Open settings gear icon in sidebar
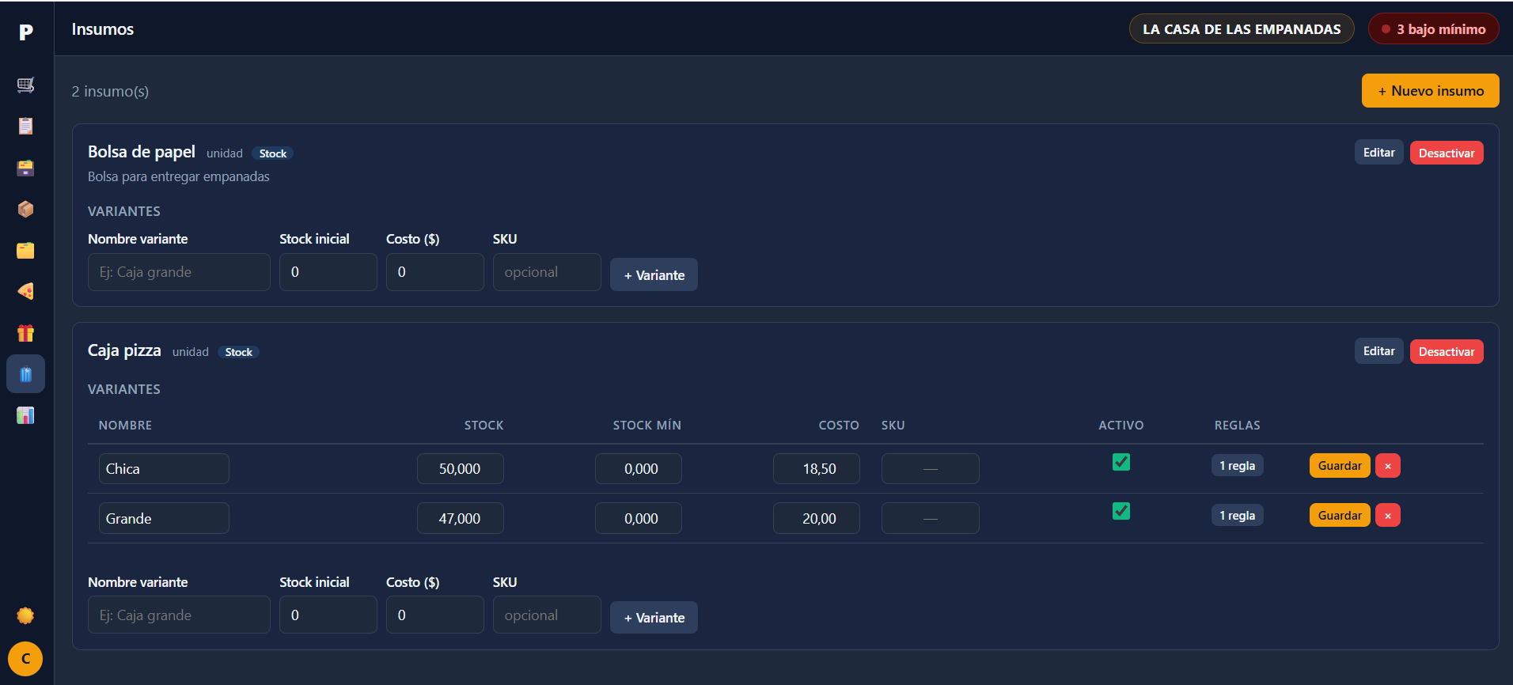 [25, 615]
